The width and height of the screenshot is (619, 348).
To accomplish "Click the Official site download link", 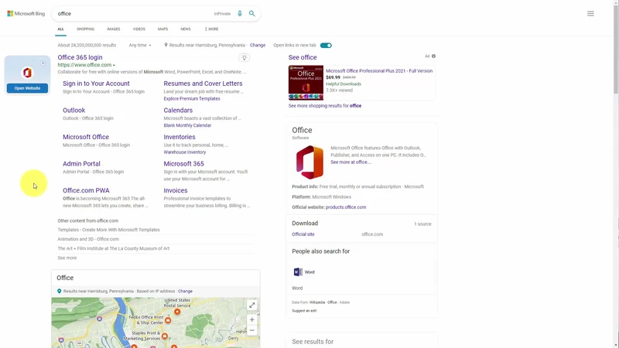I will coord(303,234).
